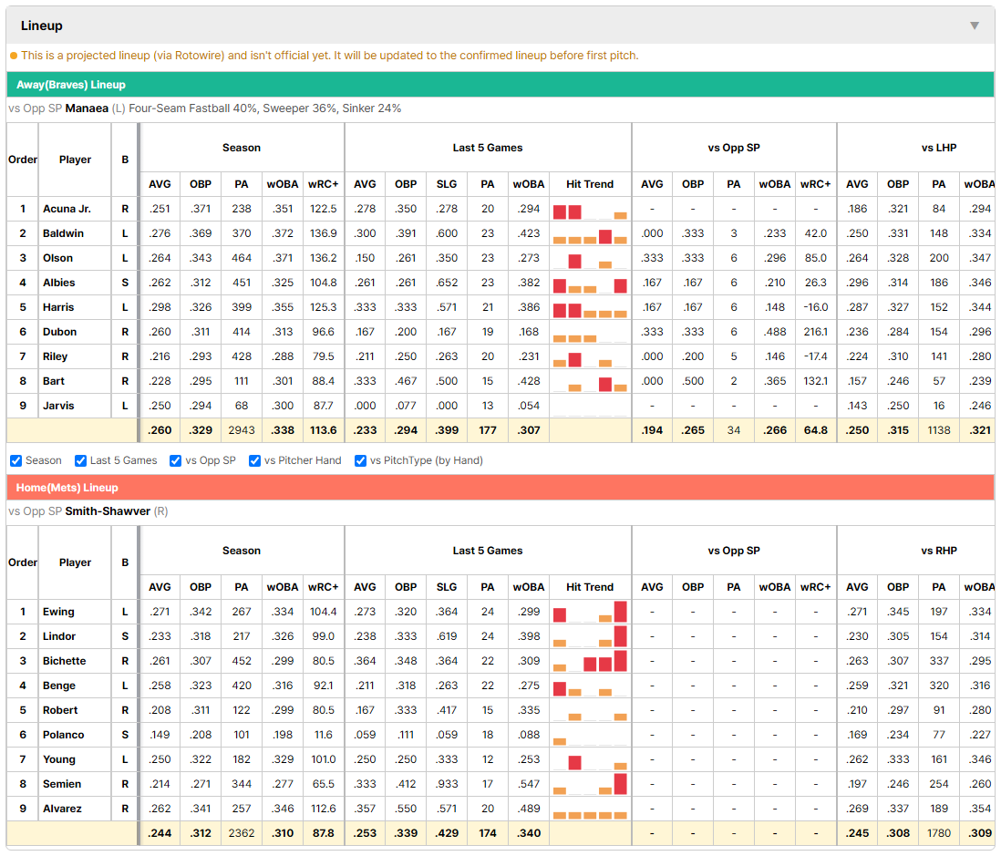Click Bichette's hit trend chart
The height and width of the screenshot is (856, 1001).
coord(590,661)
